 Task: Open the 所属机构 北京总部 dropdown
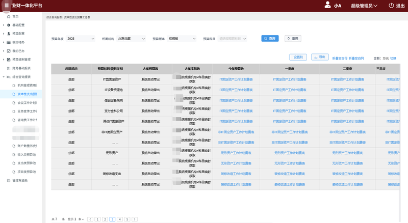(x=131, y=38)
